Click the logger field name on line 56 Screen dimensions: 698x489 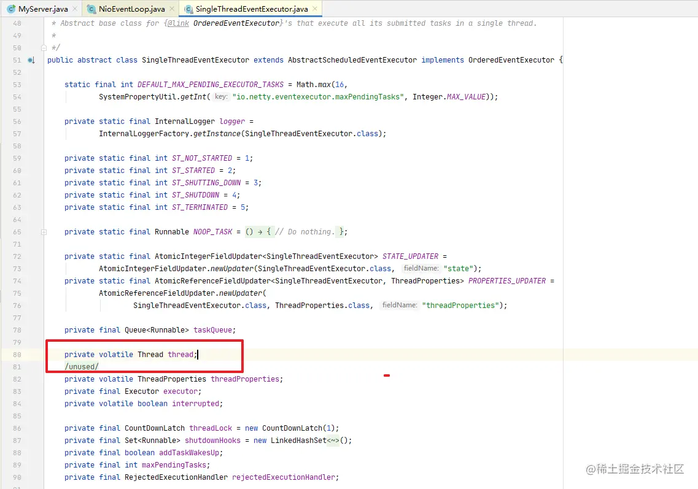tap(232, 121)
